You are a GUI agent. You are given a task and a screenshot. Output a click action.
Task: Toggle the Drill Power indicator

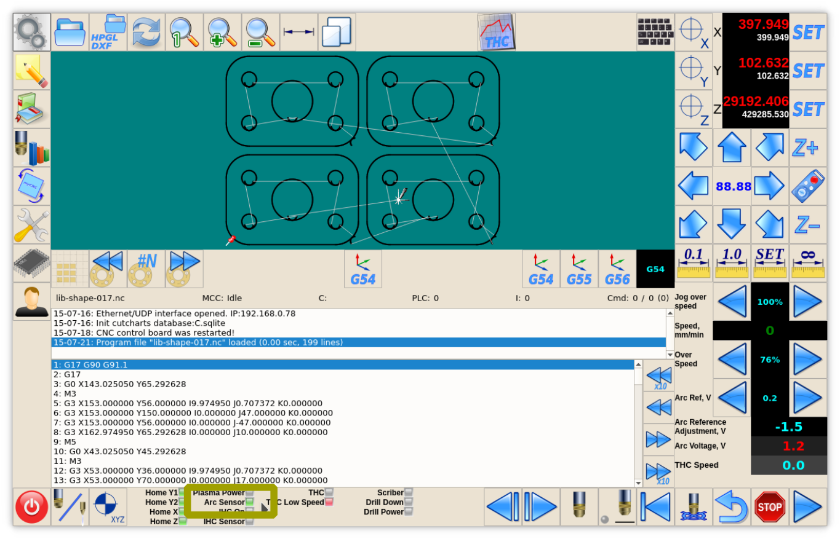point(409,512)
